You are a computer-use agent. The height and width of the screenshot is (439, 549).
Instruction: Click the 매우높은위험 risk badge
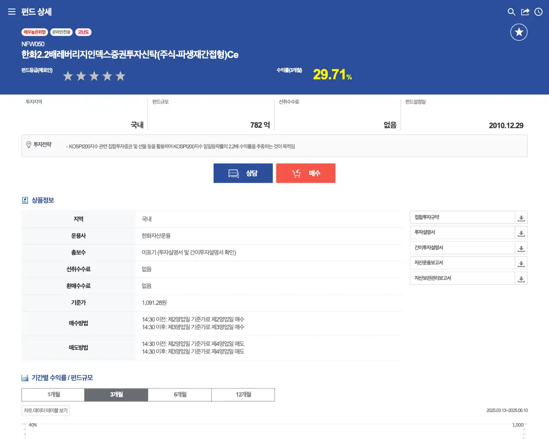pyautogui.click(x=34, y=32)
